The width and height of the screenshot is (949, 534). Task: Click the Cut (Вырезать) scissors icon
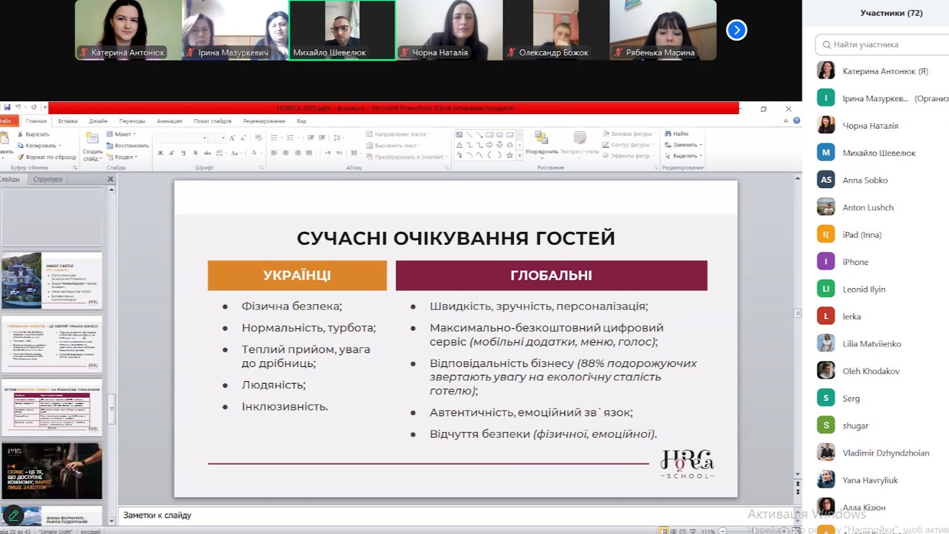point(20,134)
